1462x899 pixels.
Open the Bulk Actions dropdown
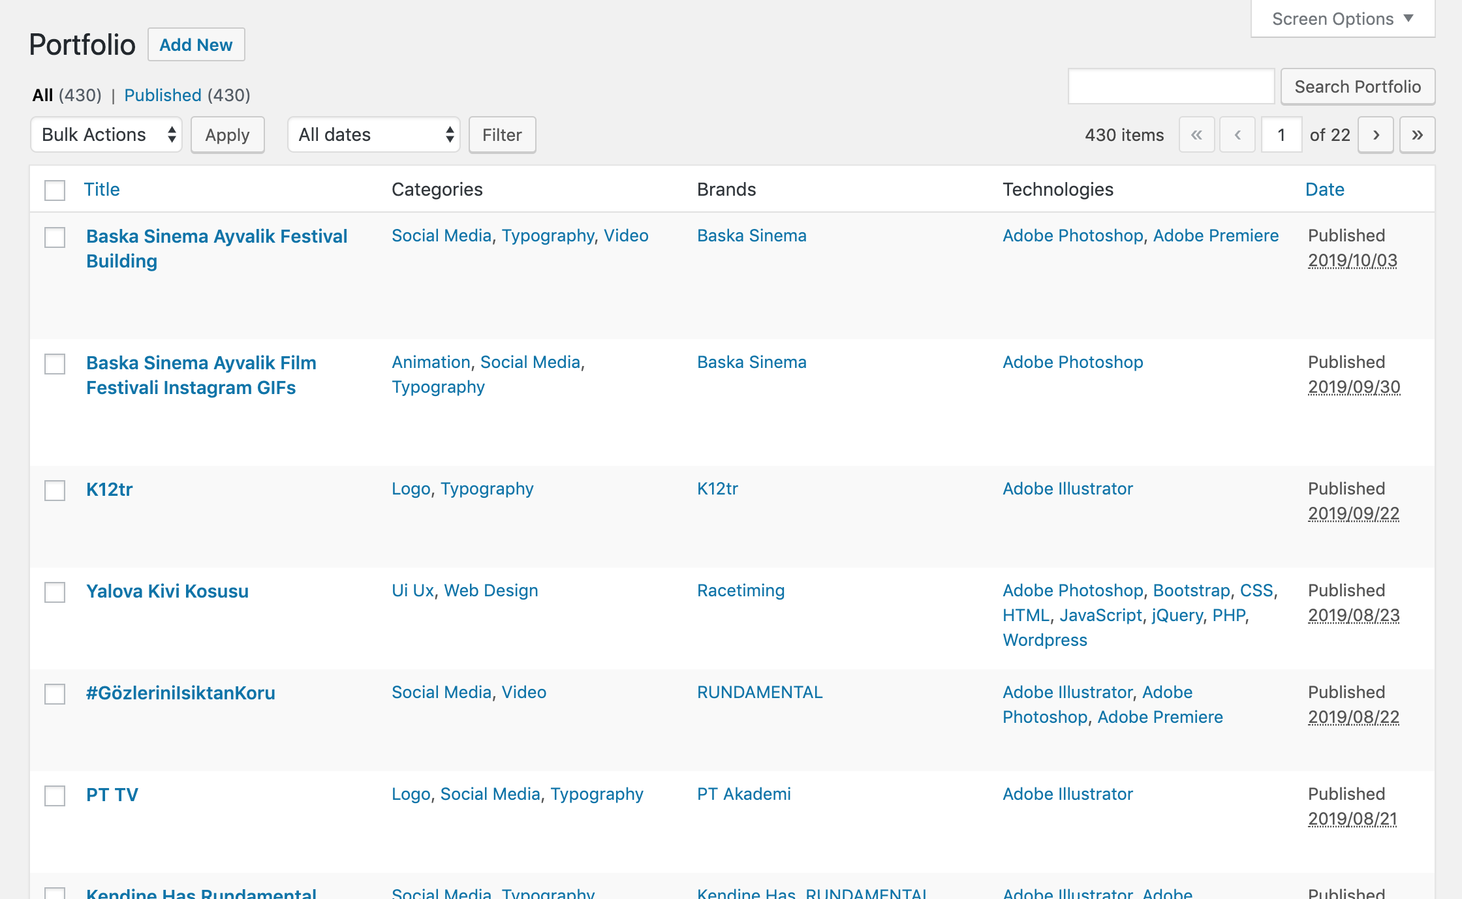pos(106,135)
